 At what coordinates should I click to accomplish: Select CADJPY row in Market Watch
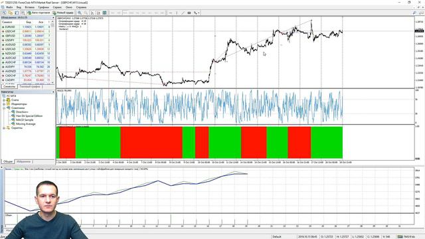pos(26,80)
